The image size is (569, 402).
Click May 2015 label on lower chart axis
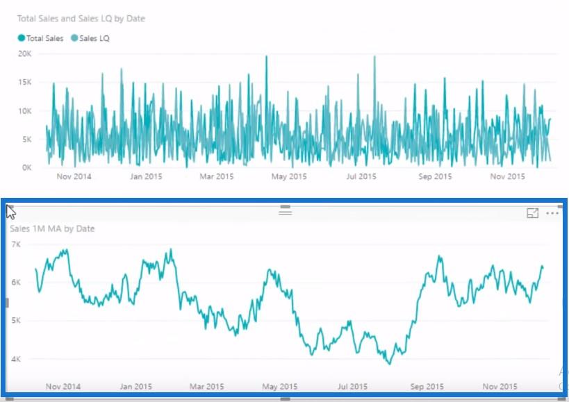point(280,387)
